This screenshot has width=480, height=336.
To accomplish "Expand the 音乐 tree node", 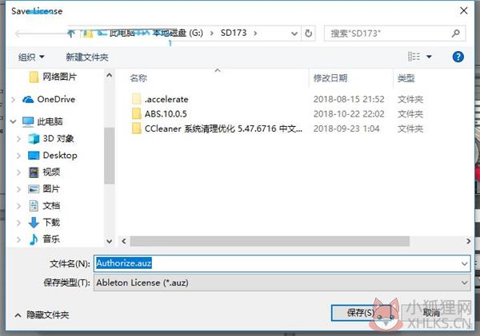I will click(18, 239).
